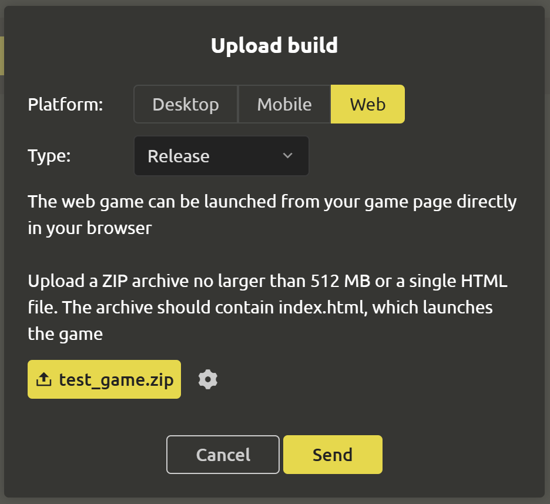Click the Upload build heading

click(x=274, y=46)
